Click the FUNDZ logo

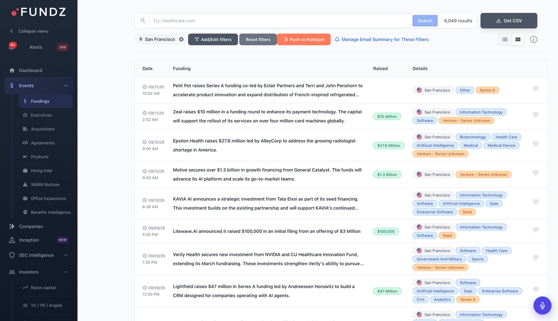[x=38, y=12]
